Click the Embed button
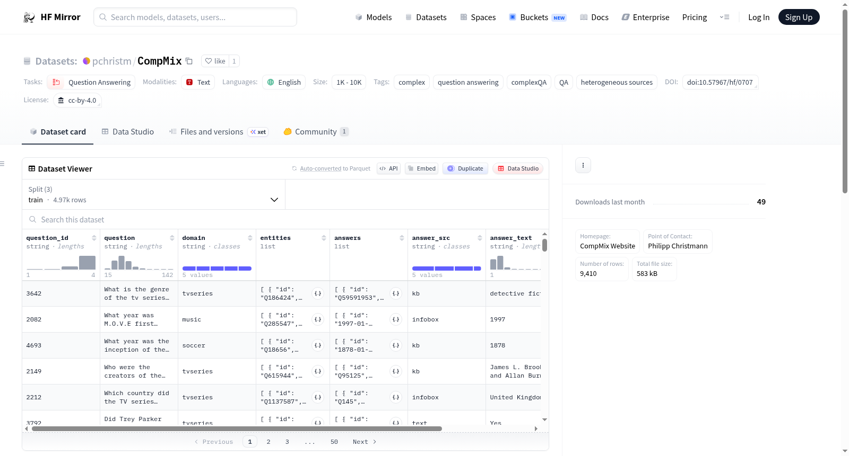The height and width of the screenshot is (456, 849). [x=422, y=168]
